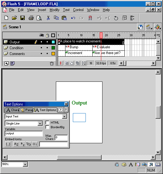Click the Undo arrow icon
The width and height of the screenshot is (163, 174).
73,18
